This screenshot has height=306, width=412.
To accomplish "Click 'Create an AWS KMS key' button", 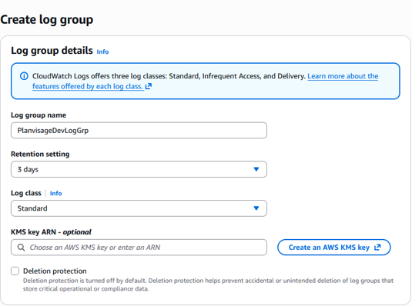I will click(x=334, y=248).
